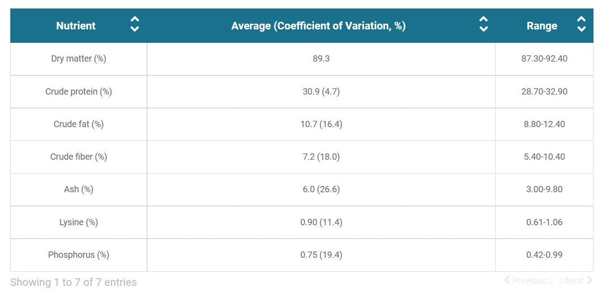Sort table by Range header
This screenshot has height=289, width=602.
(542, 26)
